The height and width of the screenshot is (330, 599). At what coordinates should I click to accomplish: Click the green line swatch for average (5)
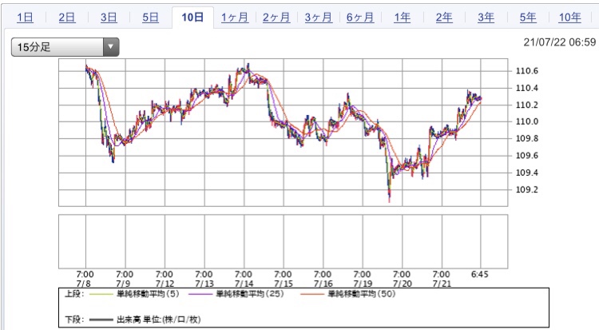pos(101,294)
